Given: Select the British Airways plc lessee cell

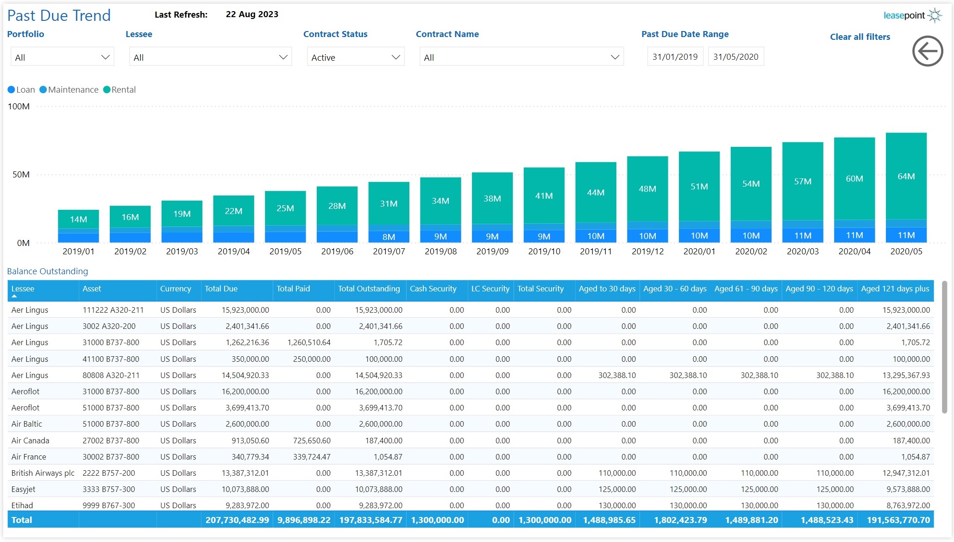Looking at the screenshot, I should pos(43,473).
